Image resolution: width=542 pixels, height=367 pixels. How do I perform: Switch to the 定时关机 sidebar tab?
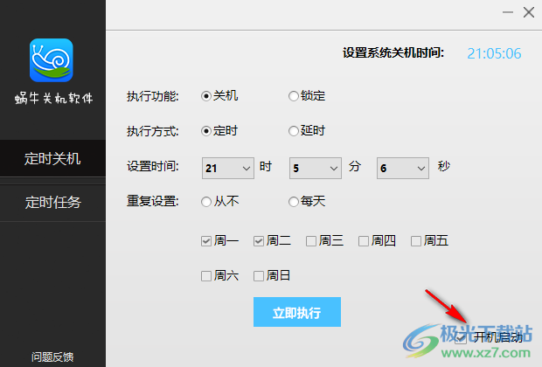(52, 159)
